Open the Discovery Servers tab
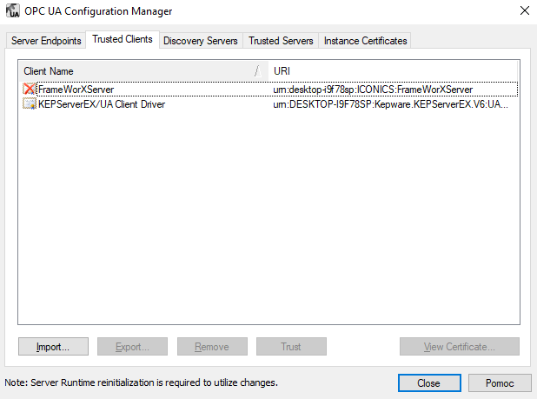Screen dimensions: 537x399 click(x=201, y=41)
